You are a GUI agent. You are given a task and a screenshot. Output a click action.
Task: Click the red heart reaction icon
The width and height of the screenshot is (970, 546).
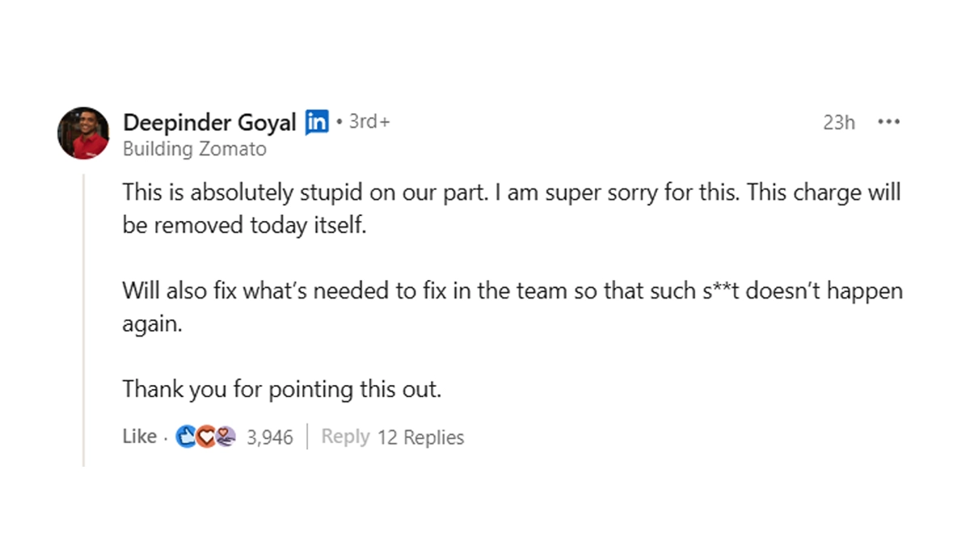pos(205,437)
